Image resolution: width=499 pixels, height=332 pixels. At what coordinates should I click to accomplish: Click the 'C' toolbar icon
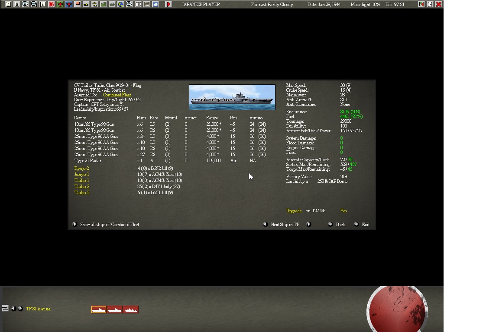pos(430,4)
